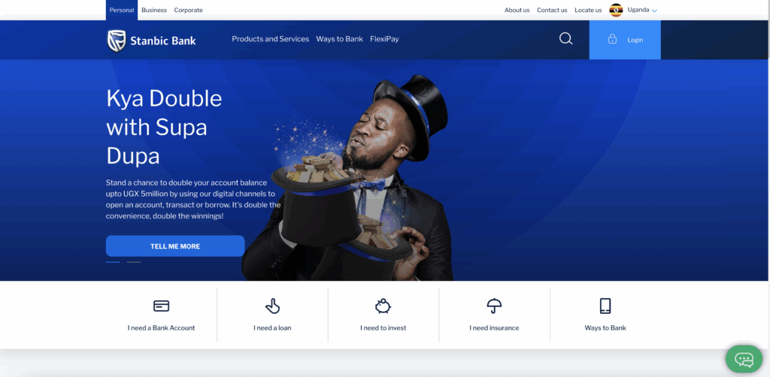
Task: Open Products and Services menu
Action: click(271, 39)
